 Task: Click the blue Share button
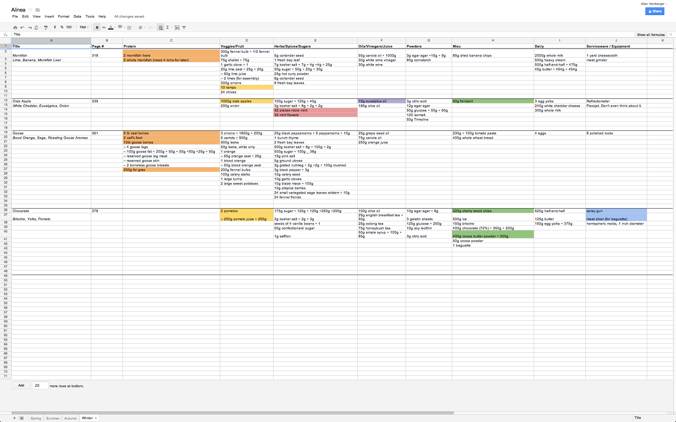tap(655, 11)
